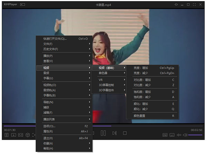Open the subtitle icon at bottom right
This screenshot has width=207, height=154.
point(172,135)
